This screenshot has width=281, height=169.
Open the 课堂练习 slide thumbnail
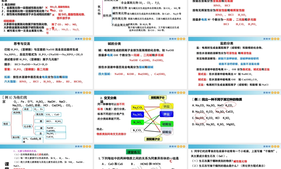coord(140,157)
